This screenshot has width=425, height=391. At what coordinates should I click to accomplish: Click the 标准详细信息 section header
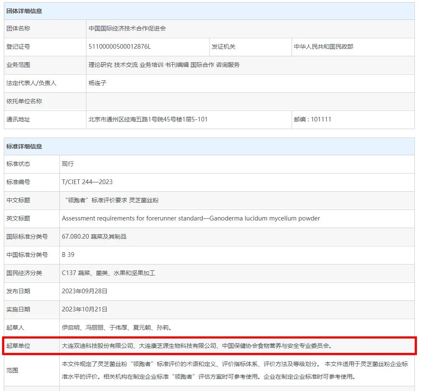pyautogui.click(x=24, y=146)
